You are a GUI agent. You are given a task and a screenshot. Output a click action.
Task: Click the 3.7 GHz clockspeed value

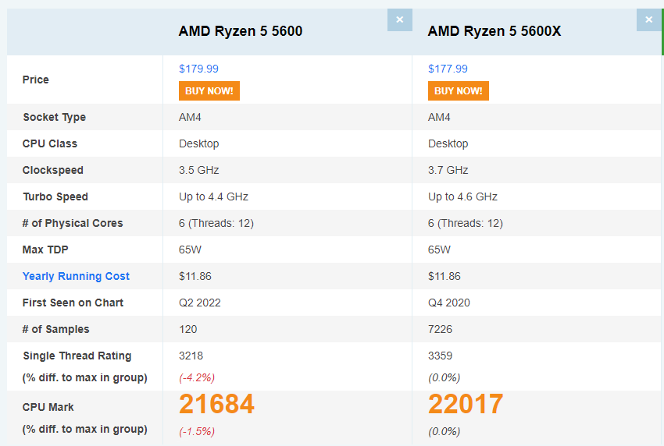448,170
